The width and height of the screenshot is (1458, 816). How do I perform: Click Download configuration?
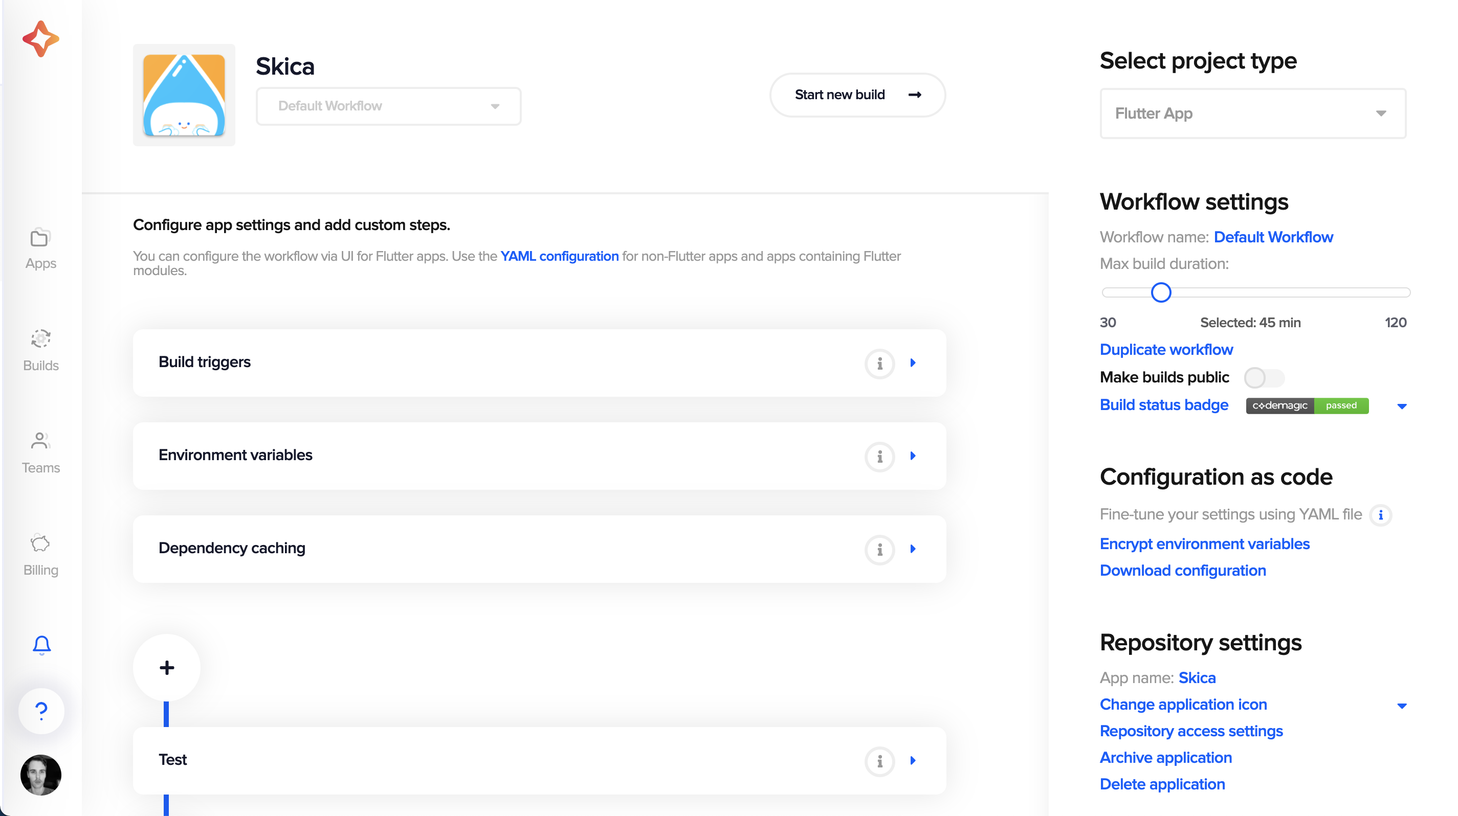click(x=1182, y=571)
